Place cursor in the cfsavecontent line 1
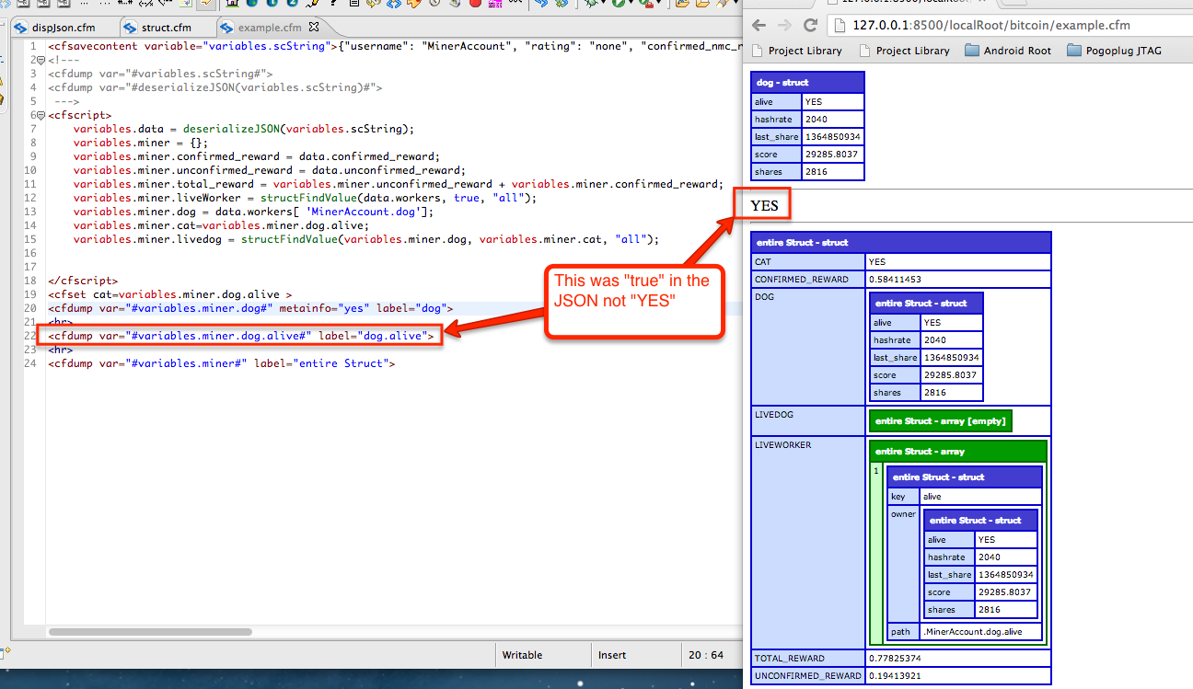Image resolution: width=1193 pixels, height=689 pixels. [395, 46]
